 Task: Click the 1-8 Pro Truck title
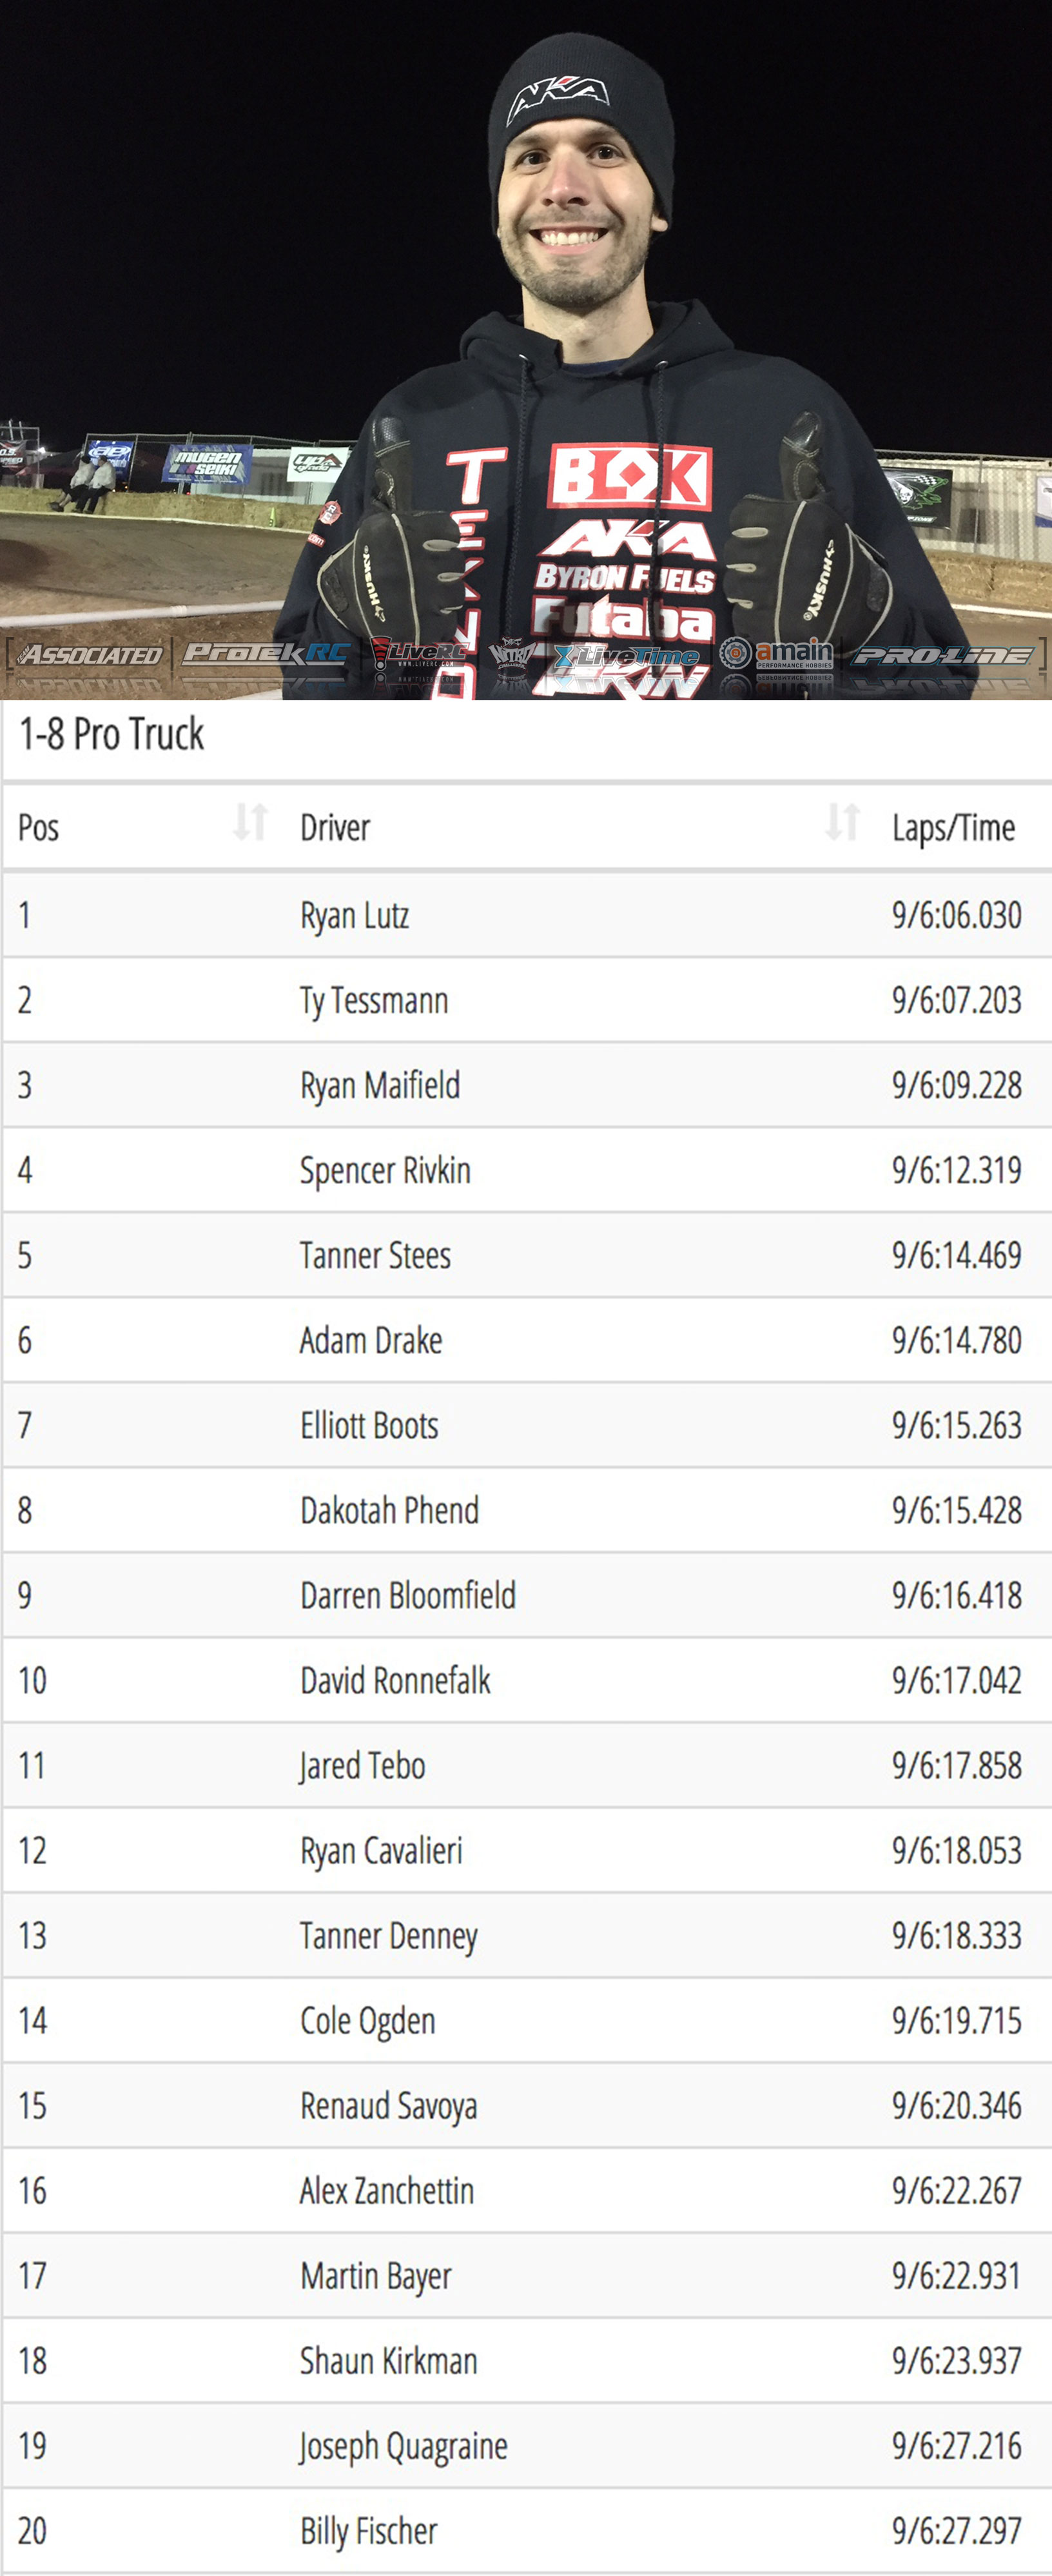coord(111,735)
